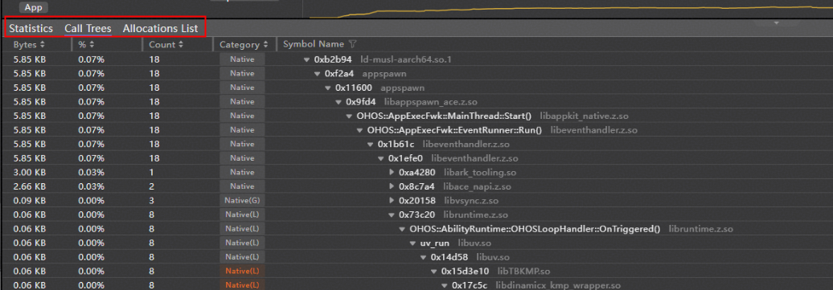This screenshot has height=290, width=833.
Task: Select the 2.66 KB bytes cell
Action: pyautogui.click(x=30, y=186)
